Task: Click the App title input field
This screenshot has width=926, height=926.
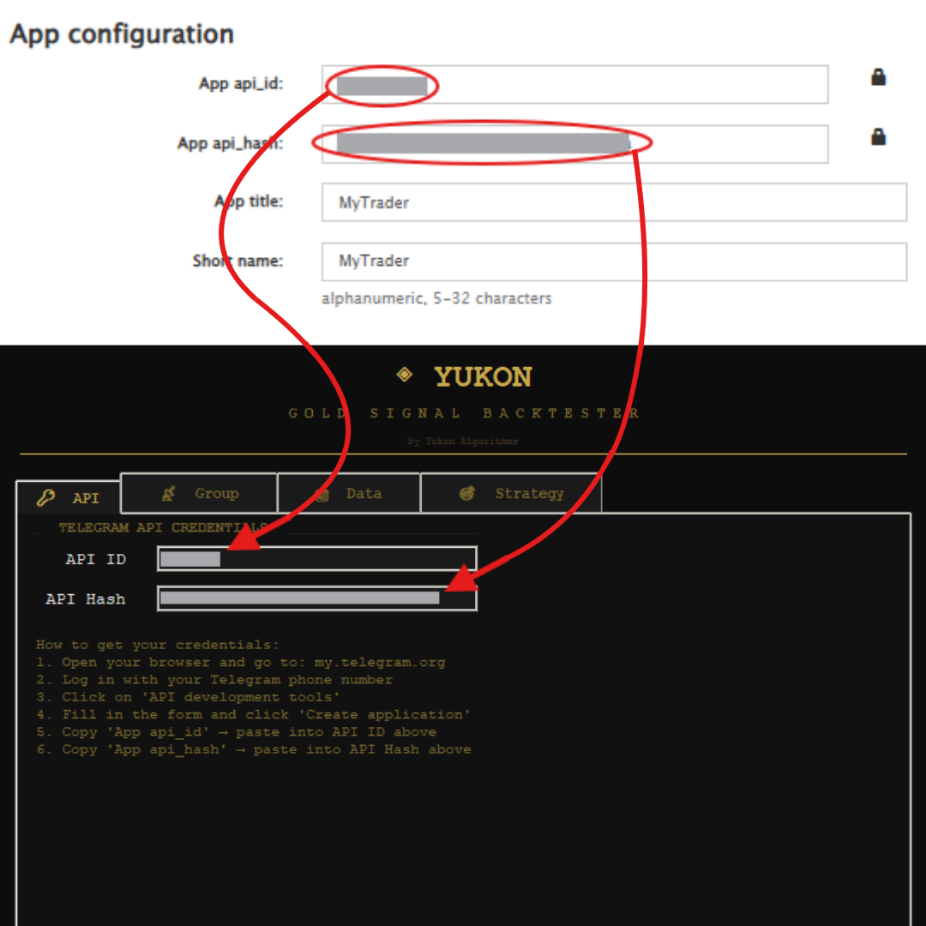Action: point(614,202)
